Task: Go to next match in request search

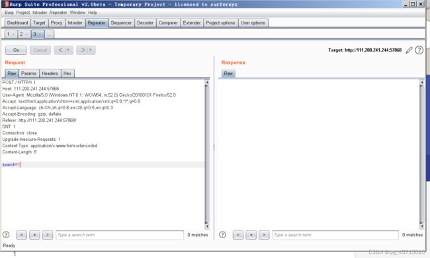Action: coord(48,235)
